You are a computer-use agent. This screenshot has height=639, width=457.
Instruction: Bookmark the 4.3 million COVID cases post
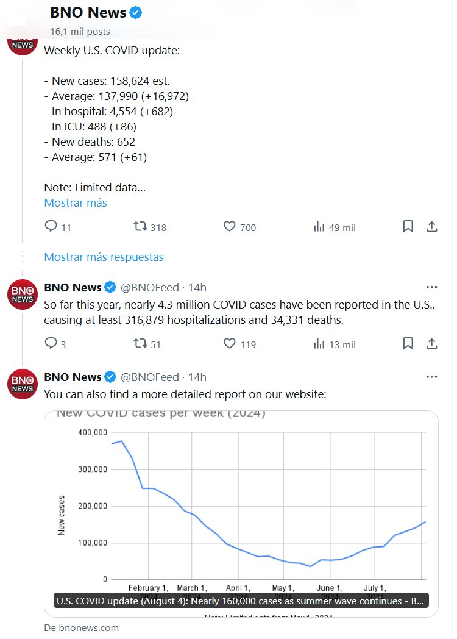pos(408,344)
